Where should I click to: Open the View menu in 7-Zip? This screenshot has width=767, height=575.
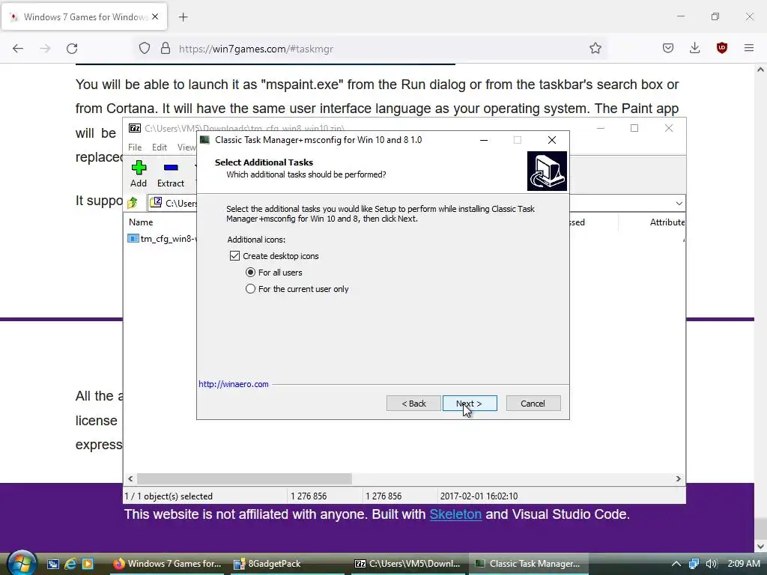point(187,147)
